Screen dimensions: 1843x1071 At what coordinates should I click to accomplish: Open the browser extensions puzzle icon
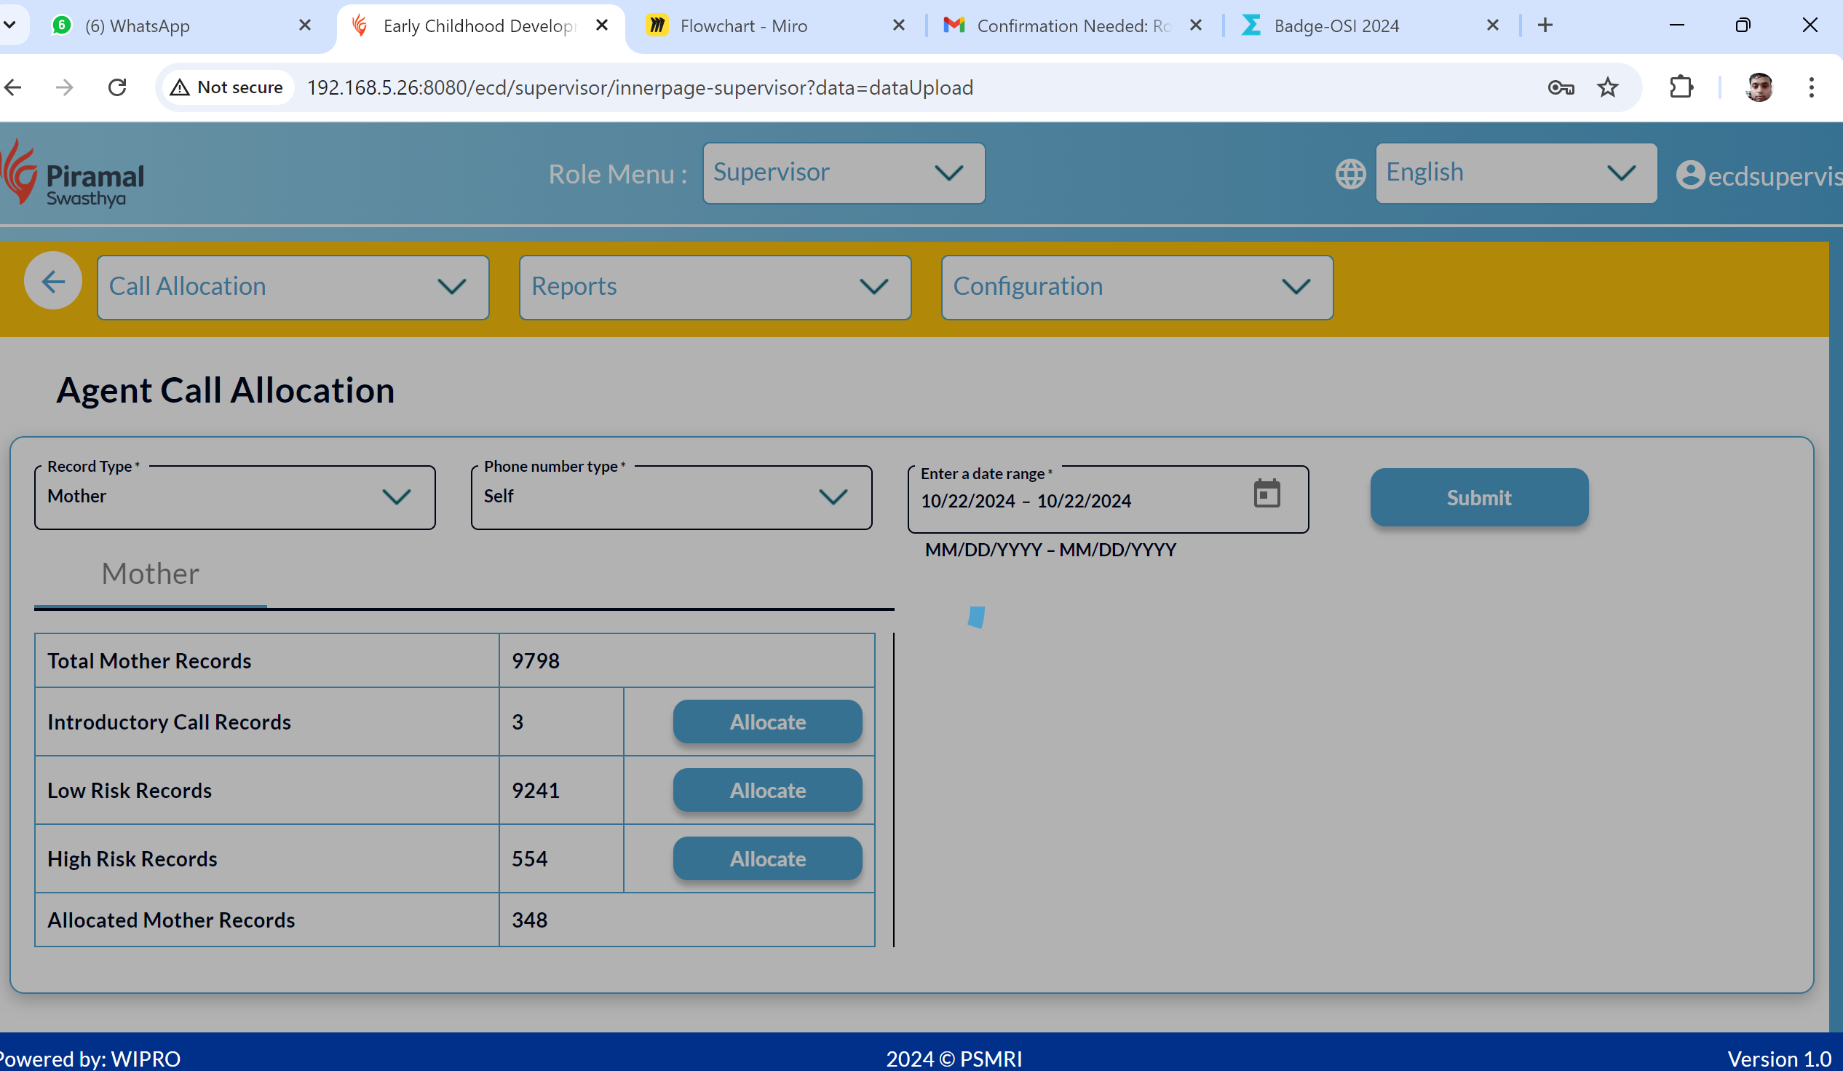[1681, 88]
